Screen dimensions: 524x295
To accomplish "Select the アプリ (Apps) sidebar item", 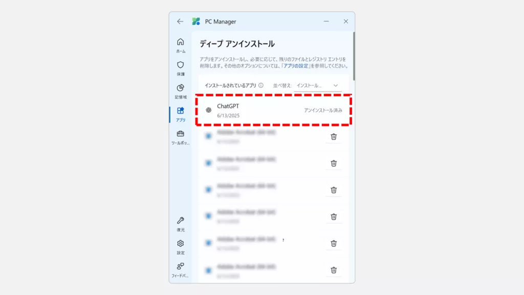I will (181, 114).
